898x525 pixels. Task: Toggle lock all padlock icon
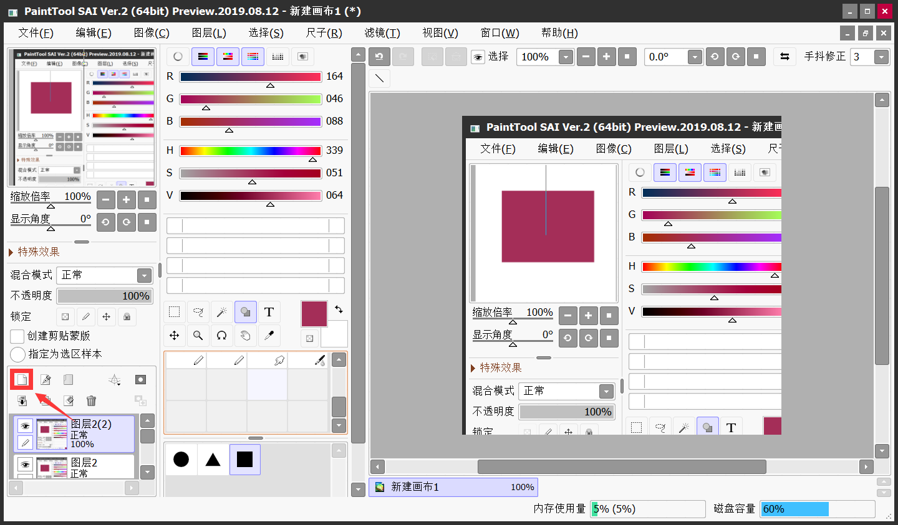127,316
